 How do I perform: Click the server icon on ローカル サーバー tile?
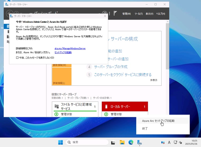pos(106,107)
